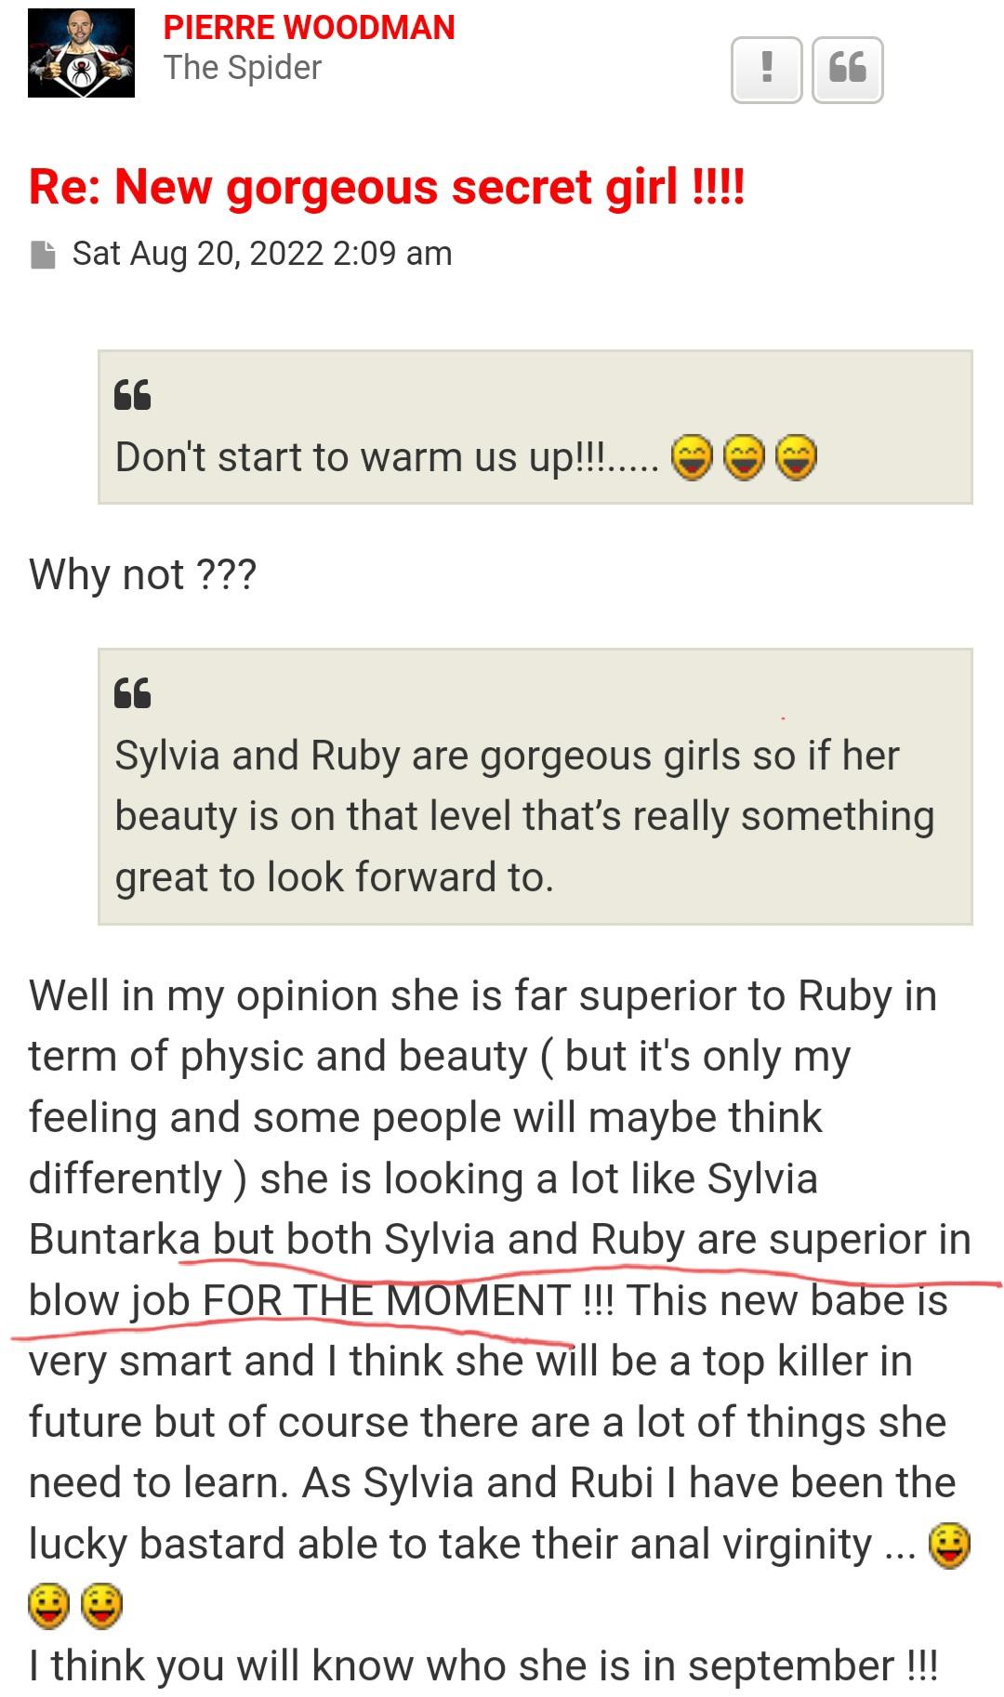Screen dimensions: 1004x1697
Task: Click the post document icon beside the date
Action: coord(43,254)
